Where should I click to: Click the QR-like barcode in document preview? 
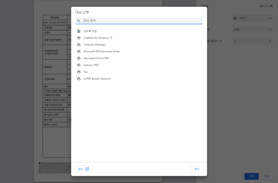click(x=55, y=168)
